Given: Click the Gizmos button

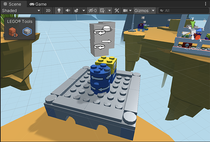Looking at the screenshot, I should point(141,11).
